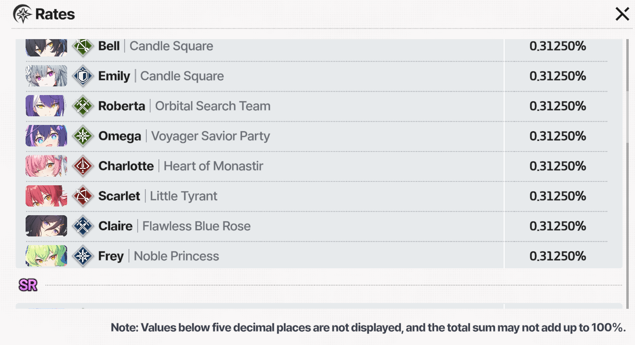
Task: Click Bell's archer class icon
Action: (83, 46)
